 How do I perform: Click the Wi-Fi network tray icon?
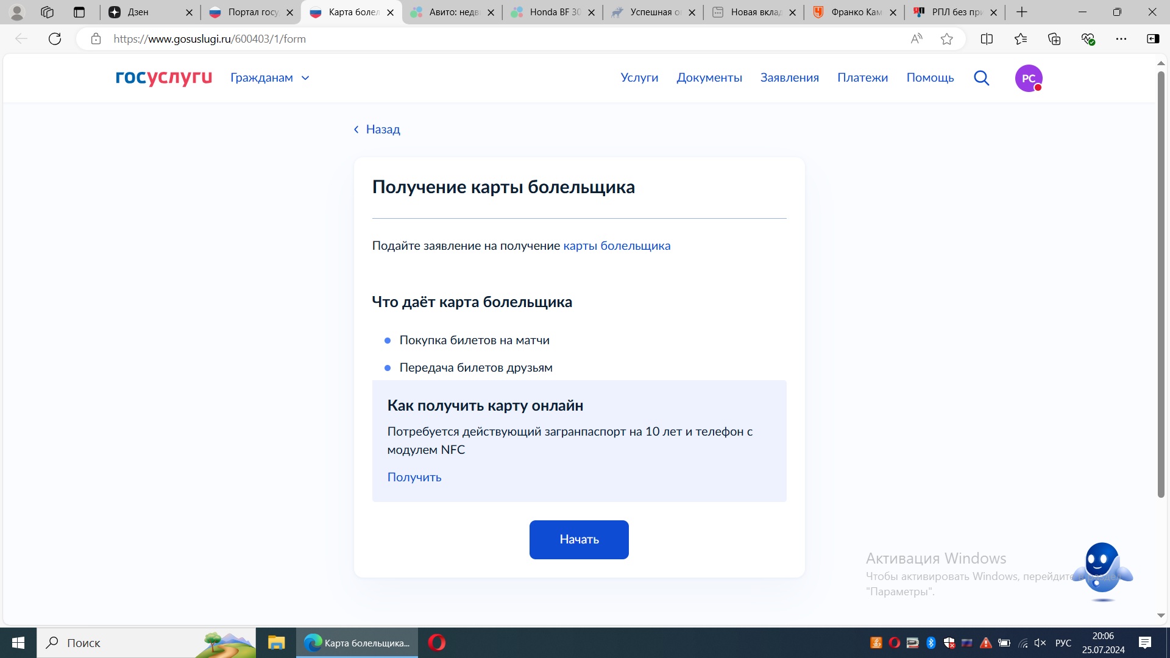(1023, 643)
